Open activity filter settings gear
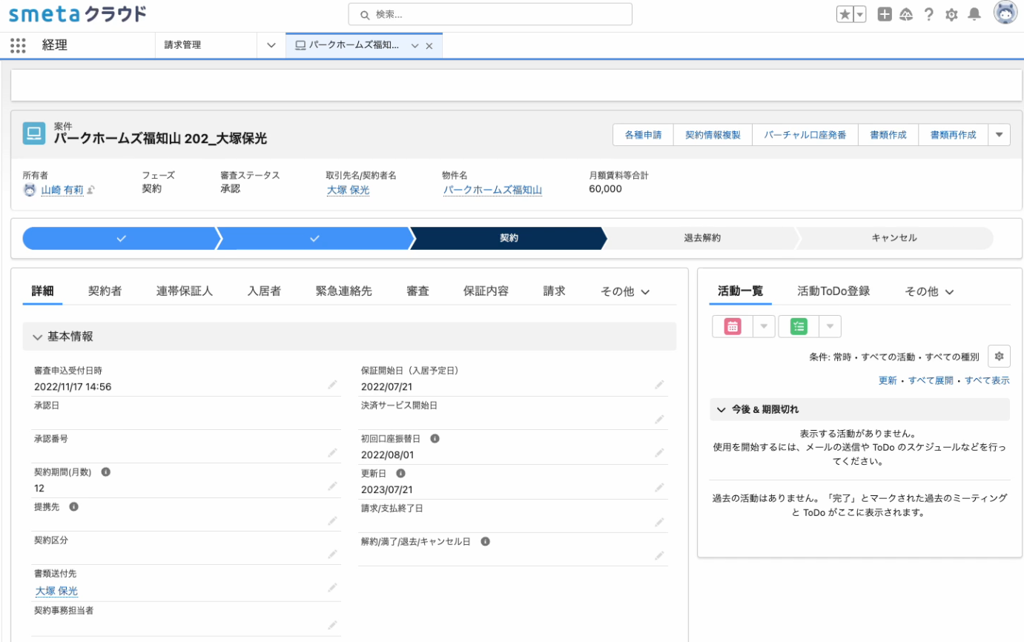Image resolution: width=1024 pixels, height=642 pixels. coord(999,357)
